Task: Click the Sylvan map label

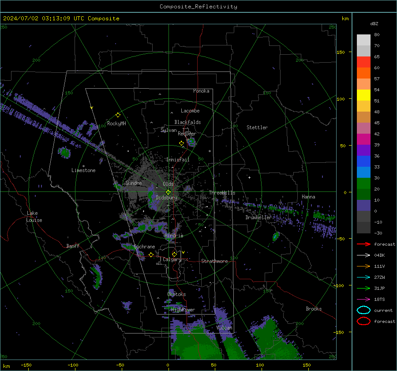Action: pos(169,130)
